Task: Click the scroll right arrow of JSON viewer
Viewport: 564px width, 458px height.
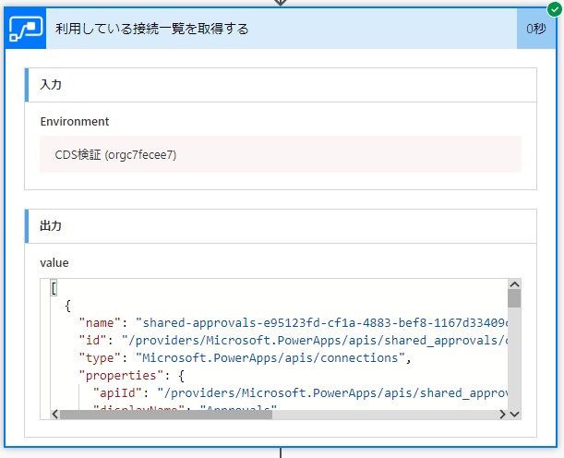Action: tap(502, 415)
